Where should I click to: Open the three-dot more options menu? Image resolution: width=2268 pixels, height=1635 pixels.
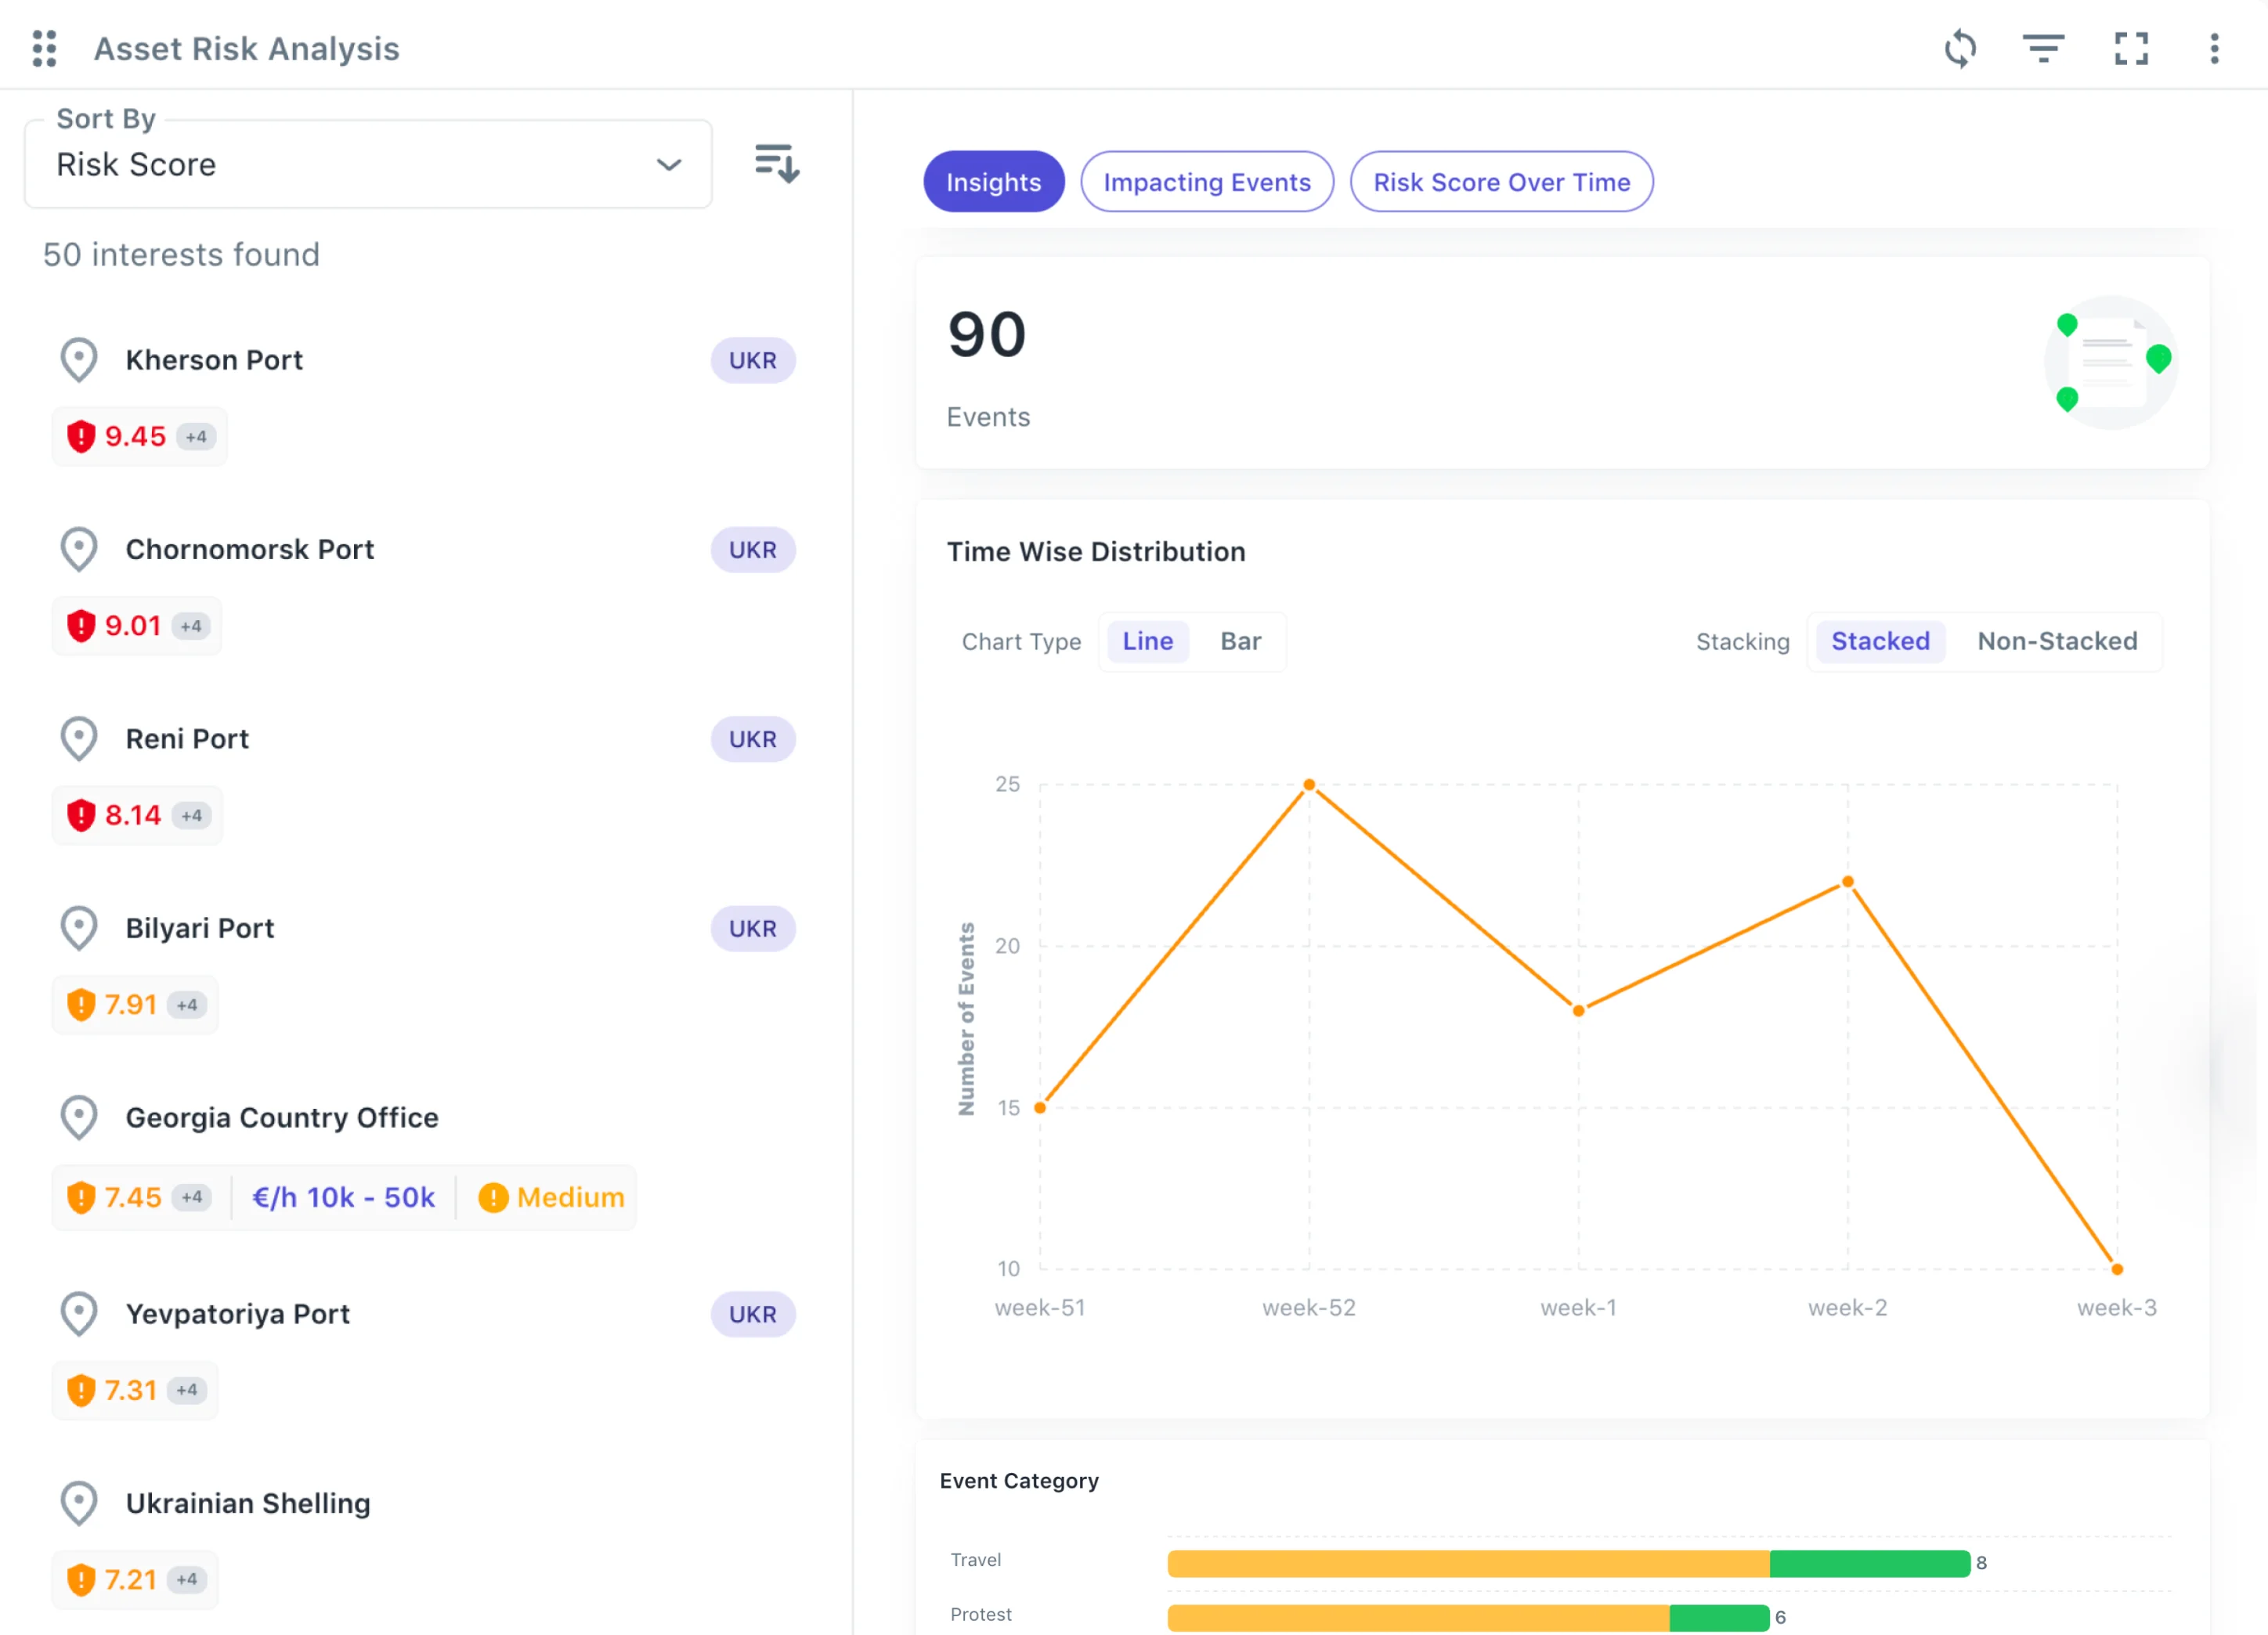pyautogui.click(x=2214, y=48)
